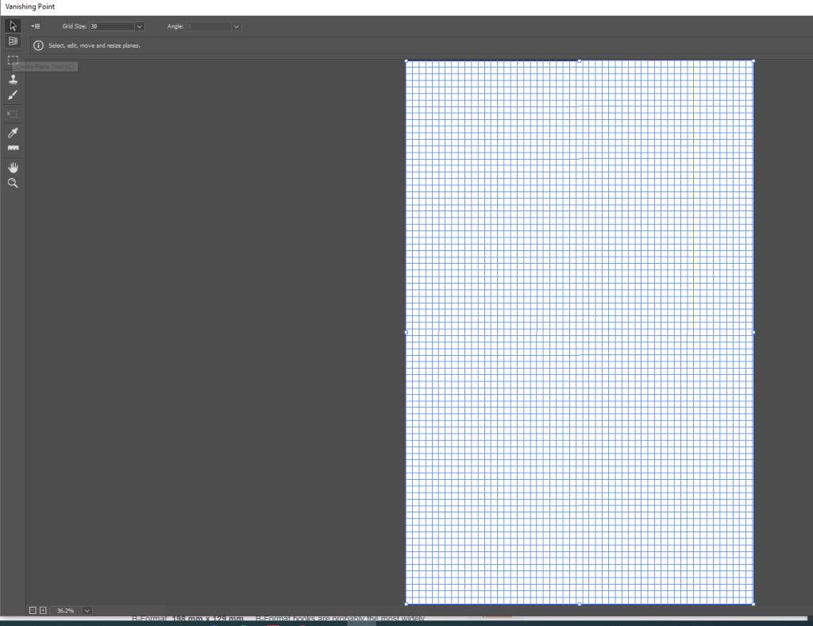Image resolution: width=813 pixels, height=626 pixels.
Task: Select the Create Plane grid tool
Action: pos(13,41)
